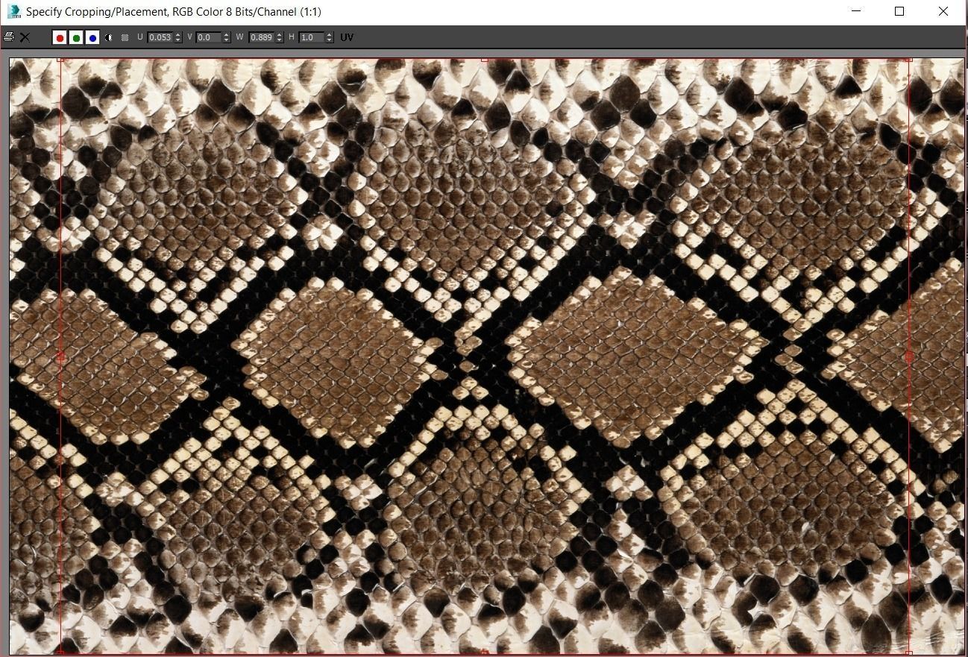Close the Specify Cropping/Placement window

pyautogui.click(x=943, y=11)
